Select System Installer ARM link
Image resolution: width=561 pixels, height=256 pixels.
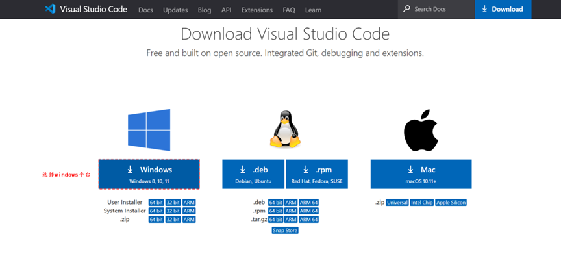(x=189, y=211)
